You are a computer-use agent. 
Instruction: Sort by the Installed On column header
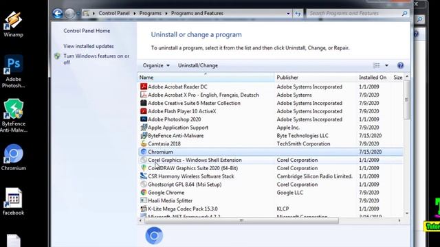(373, 78)
